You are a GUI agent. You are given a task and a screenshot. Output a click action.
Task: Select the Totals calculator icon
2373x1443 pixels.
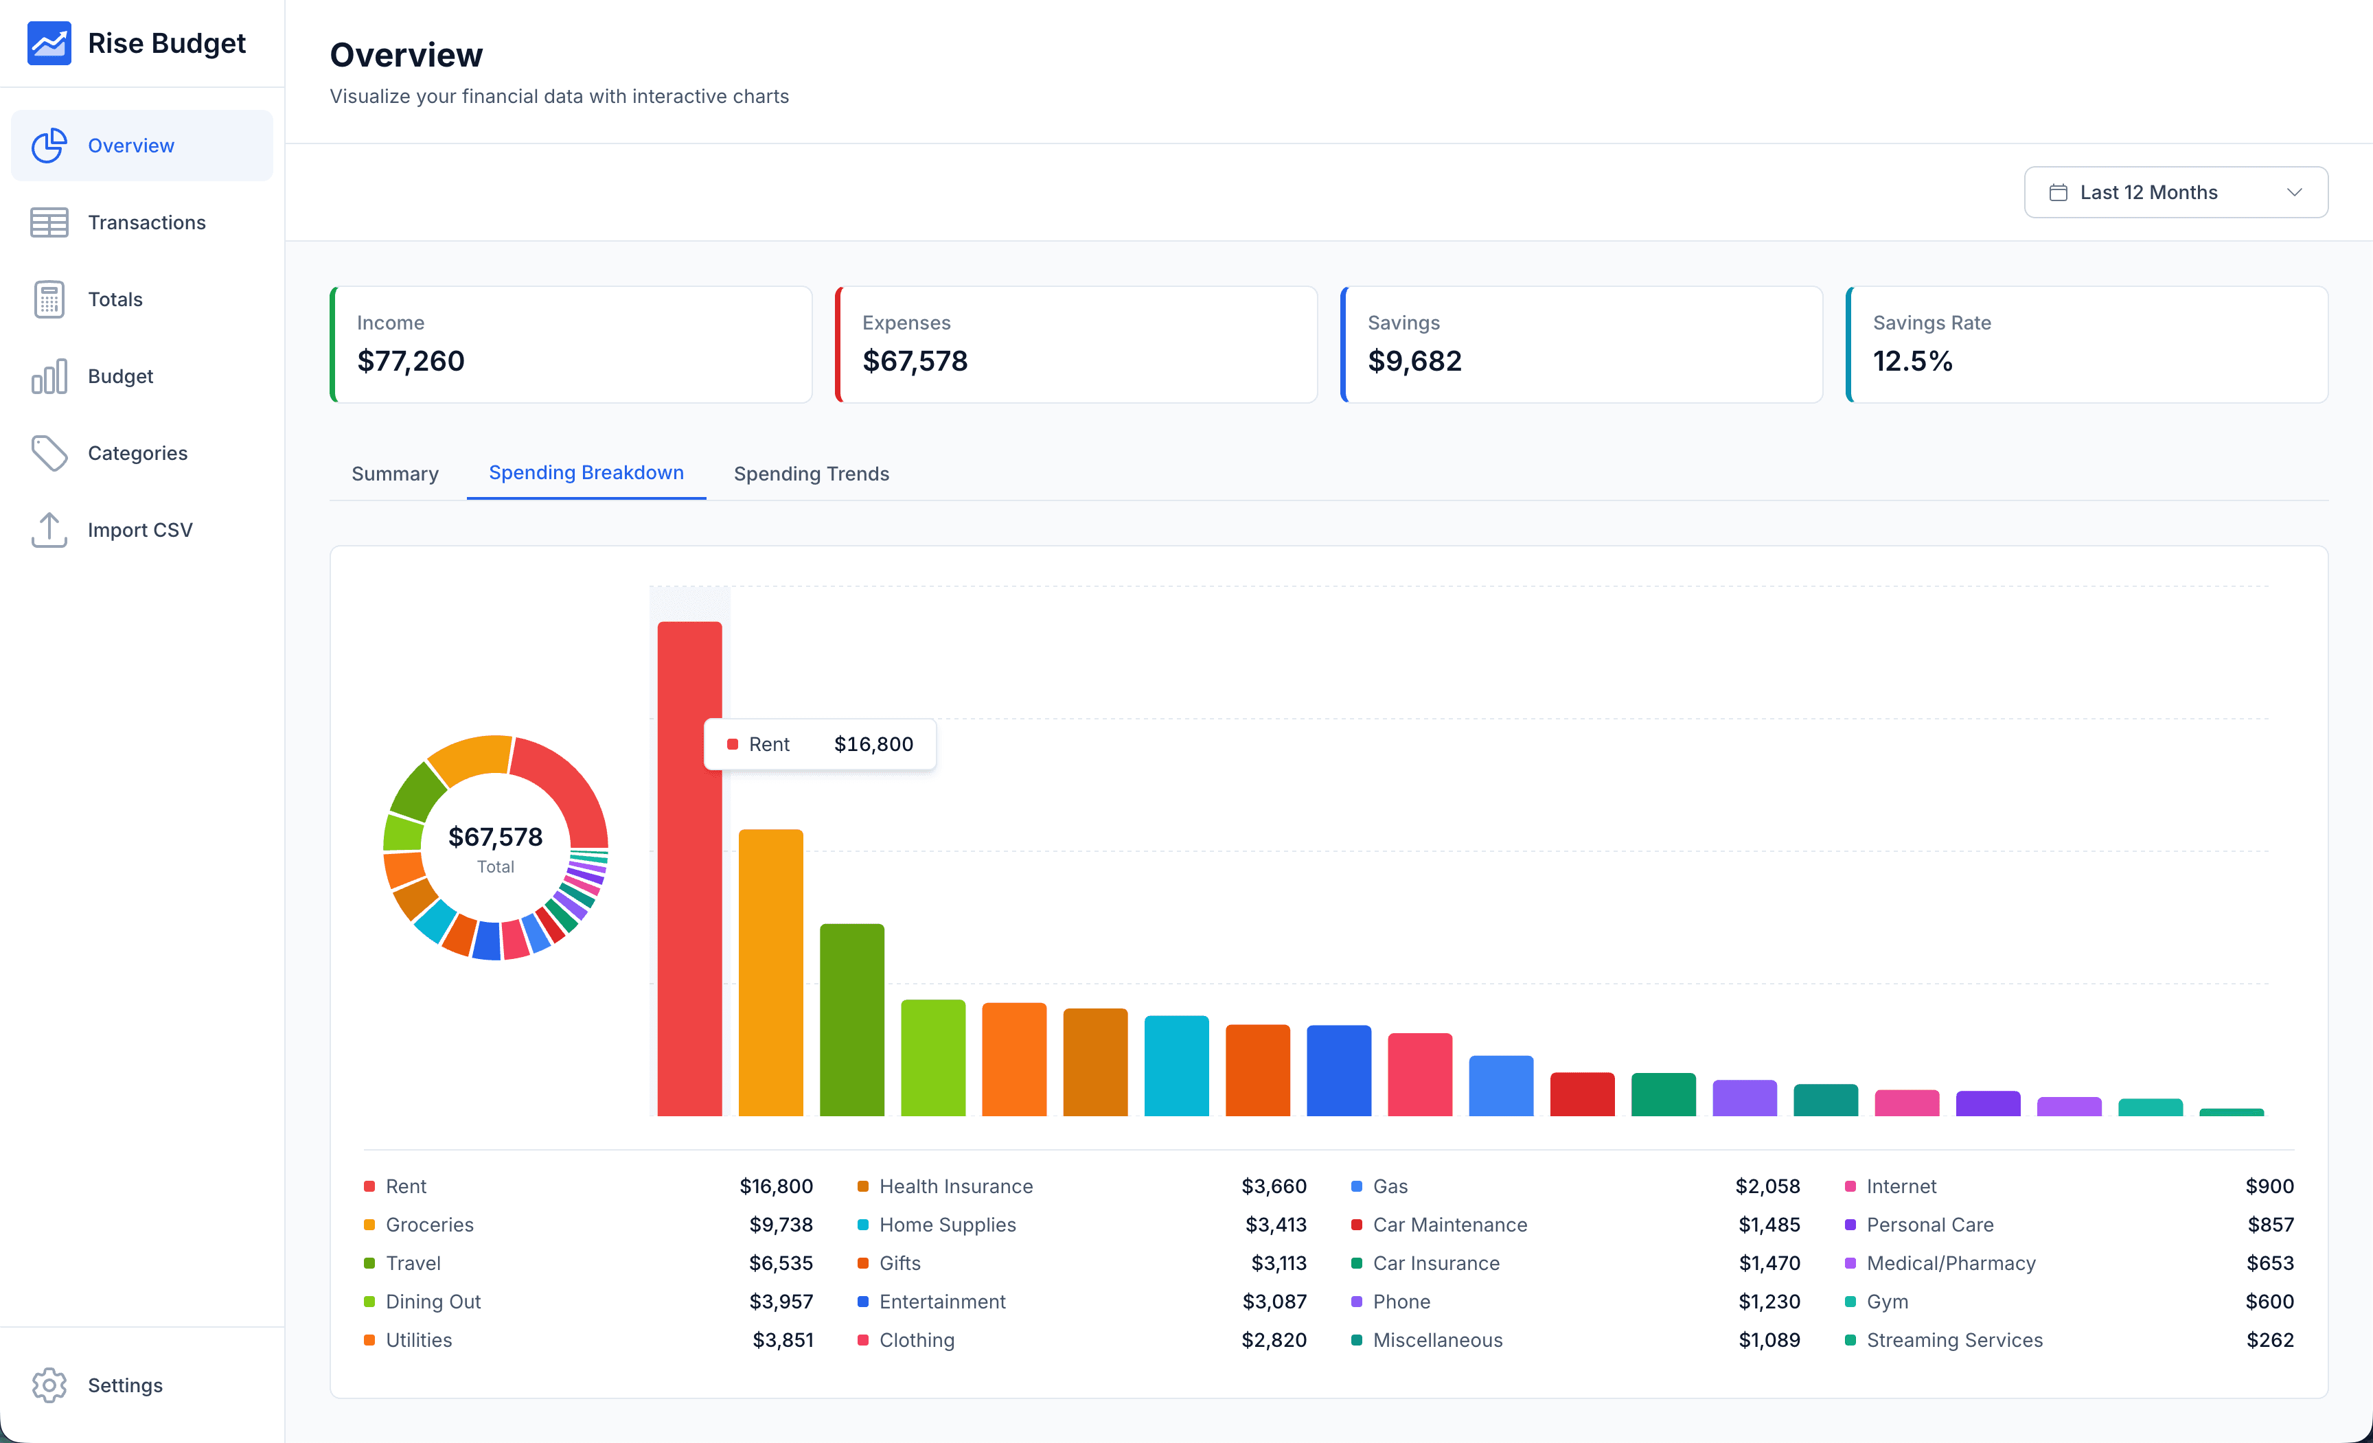(x=49, y=299)
